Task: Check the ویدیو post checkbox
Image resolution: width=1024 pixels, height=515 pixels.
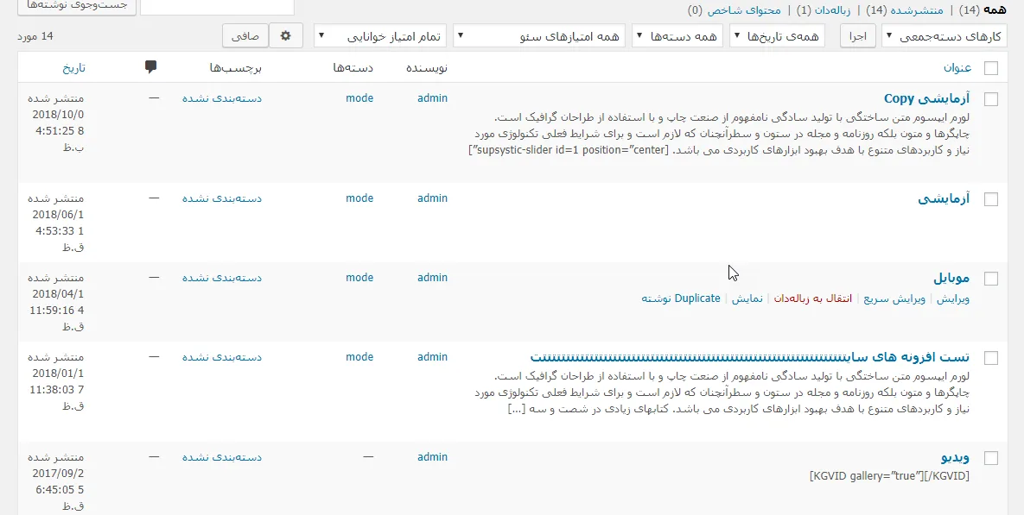Action: [x=990, y=458]
